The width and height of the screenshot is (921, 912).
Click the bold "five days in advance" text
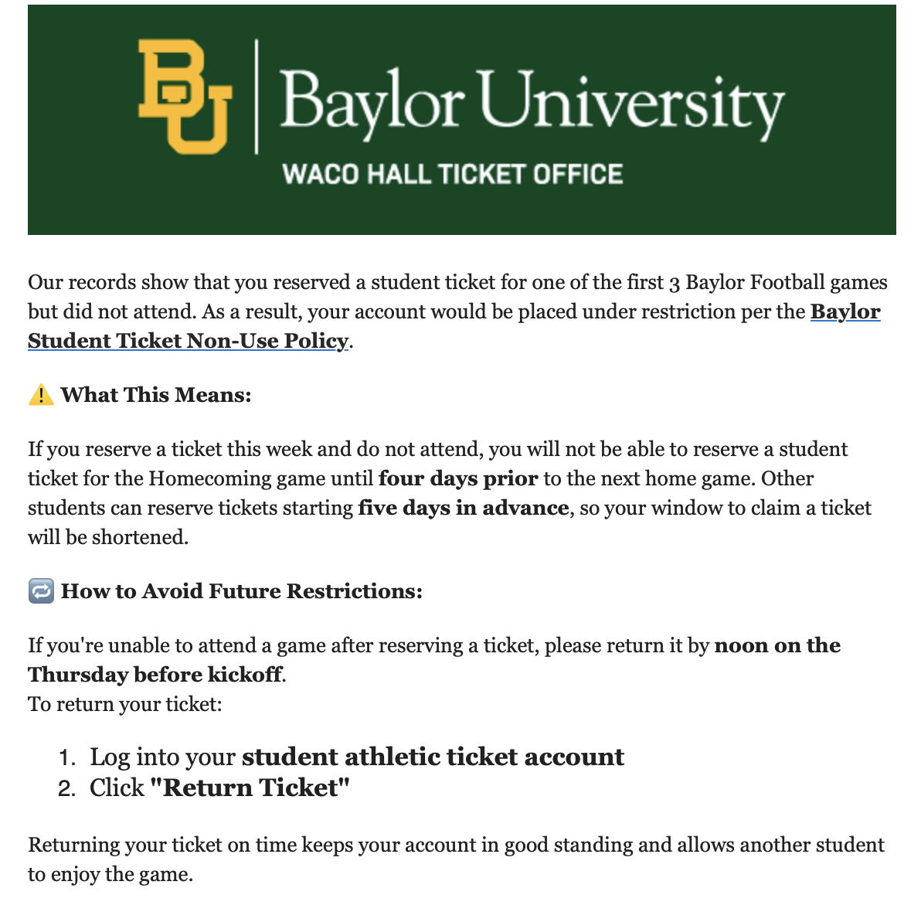[x=464, y=508]
